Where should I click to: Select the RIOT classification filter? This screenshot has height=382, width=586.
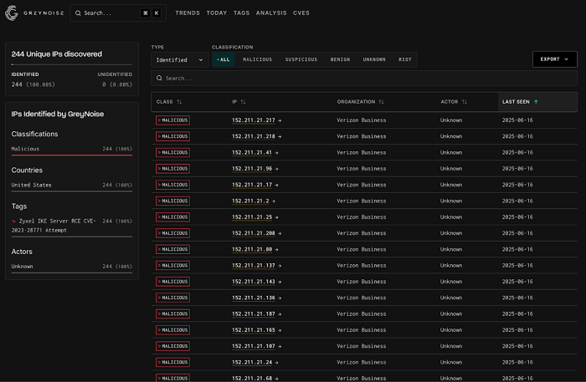(x=404, y=59)
